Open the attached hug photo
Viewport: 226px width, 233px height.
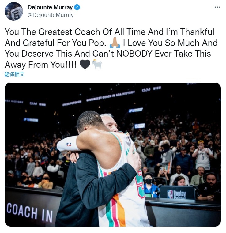(x=113, y=155)
